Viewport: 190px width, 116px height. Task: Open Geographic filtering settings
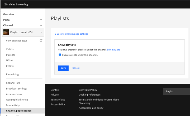coord(17,100)
